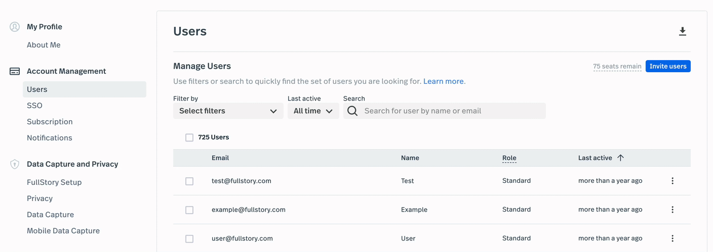Click the Invite users button
This screenshot has width=713, height=252.
pos(667,66)
